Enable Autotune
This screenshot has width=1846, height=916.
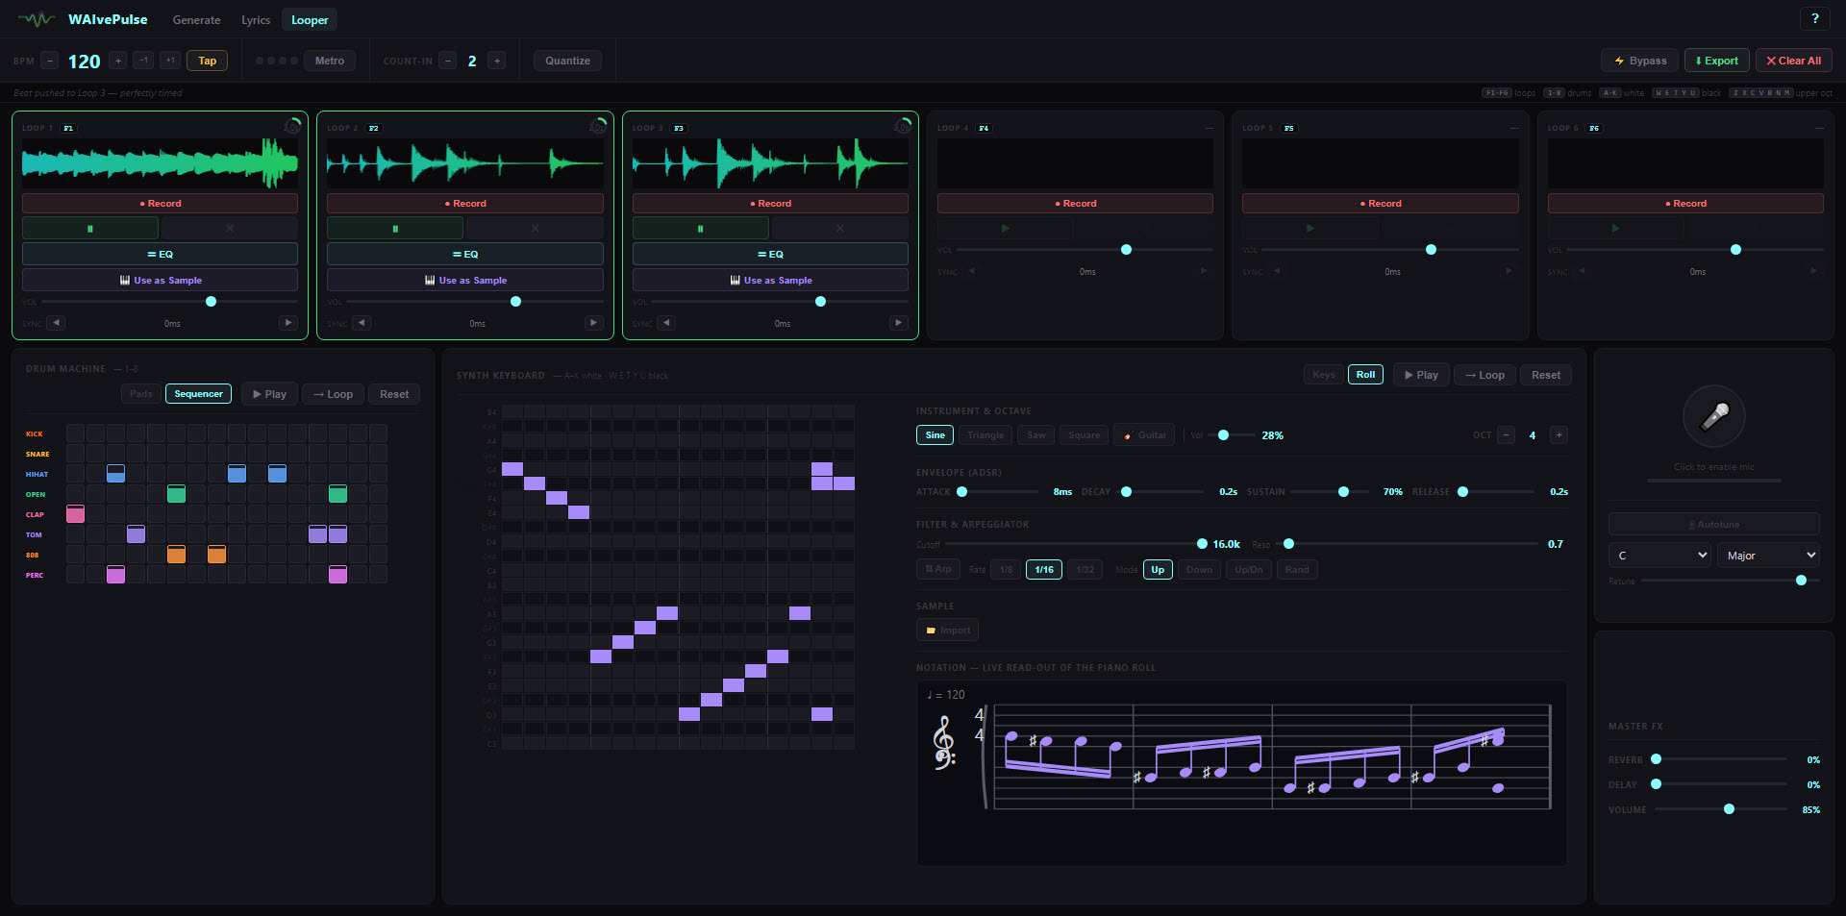coord(1713,524)
